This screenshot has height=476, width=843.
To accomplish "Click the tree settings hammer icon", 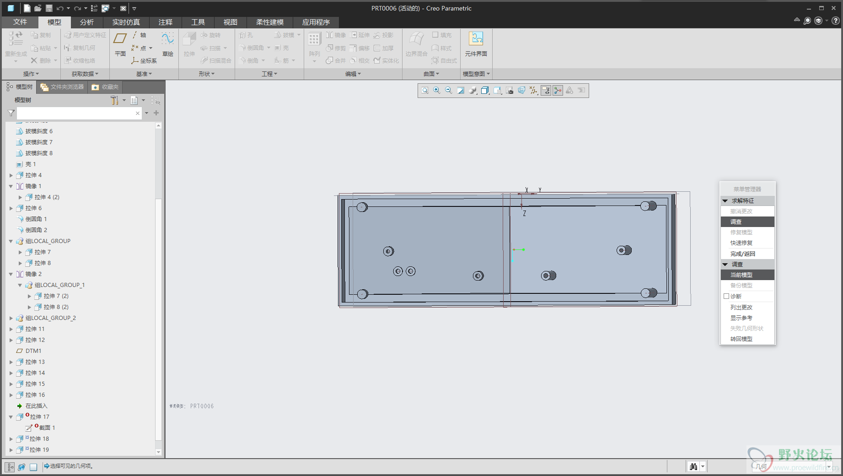I will (114, 100).
